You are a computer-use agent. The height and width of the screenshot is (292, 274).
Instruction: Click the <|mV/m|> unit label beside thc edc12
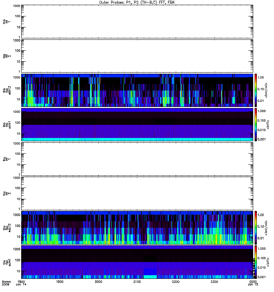pos(266,228)
